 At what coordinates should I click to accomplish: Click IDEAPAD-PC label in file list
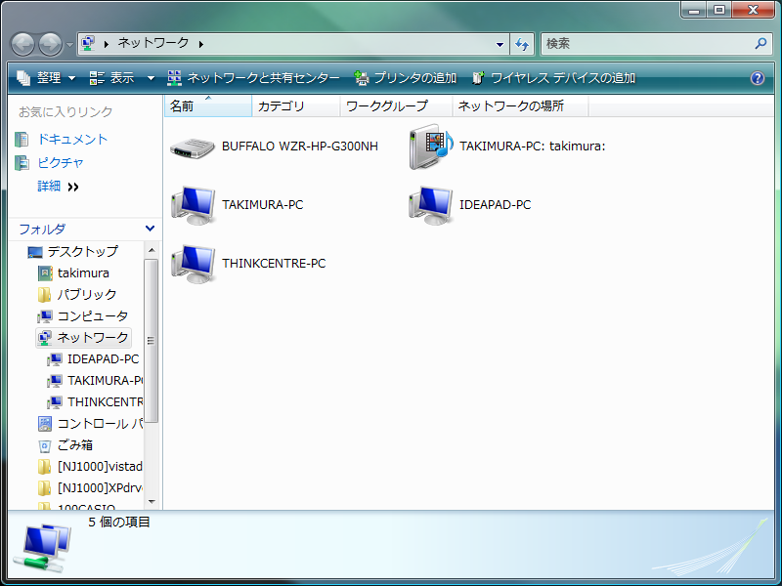(496, 205)
